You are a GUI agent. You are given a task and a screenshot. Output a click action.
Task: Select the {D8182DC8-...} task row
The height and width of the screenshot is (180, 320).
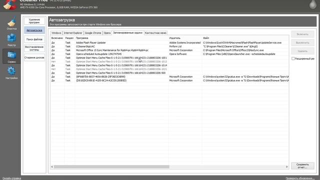click(169, 80)
